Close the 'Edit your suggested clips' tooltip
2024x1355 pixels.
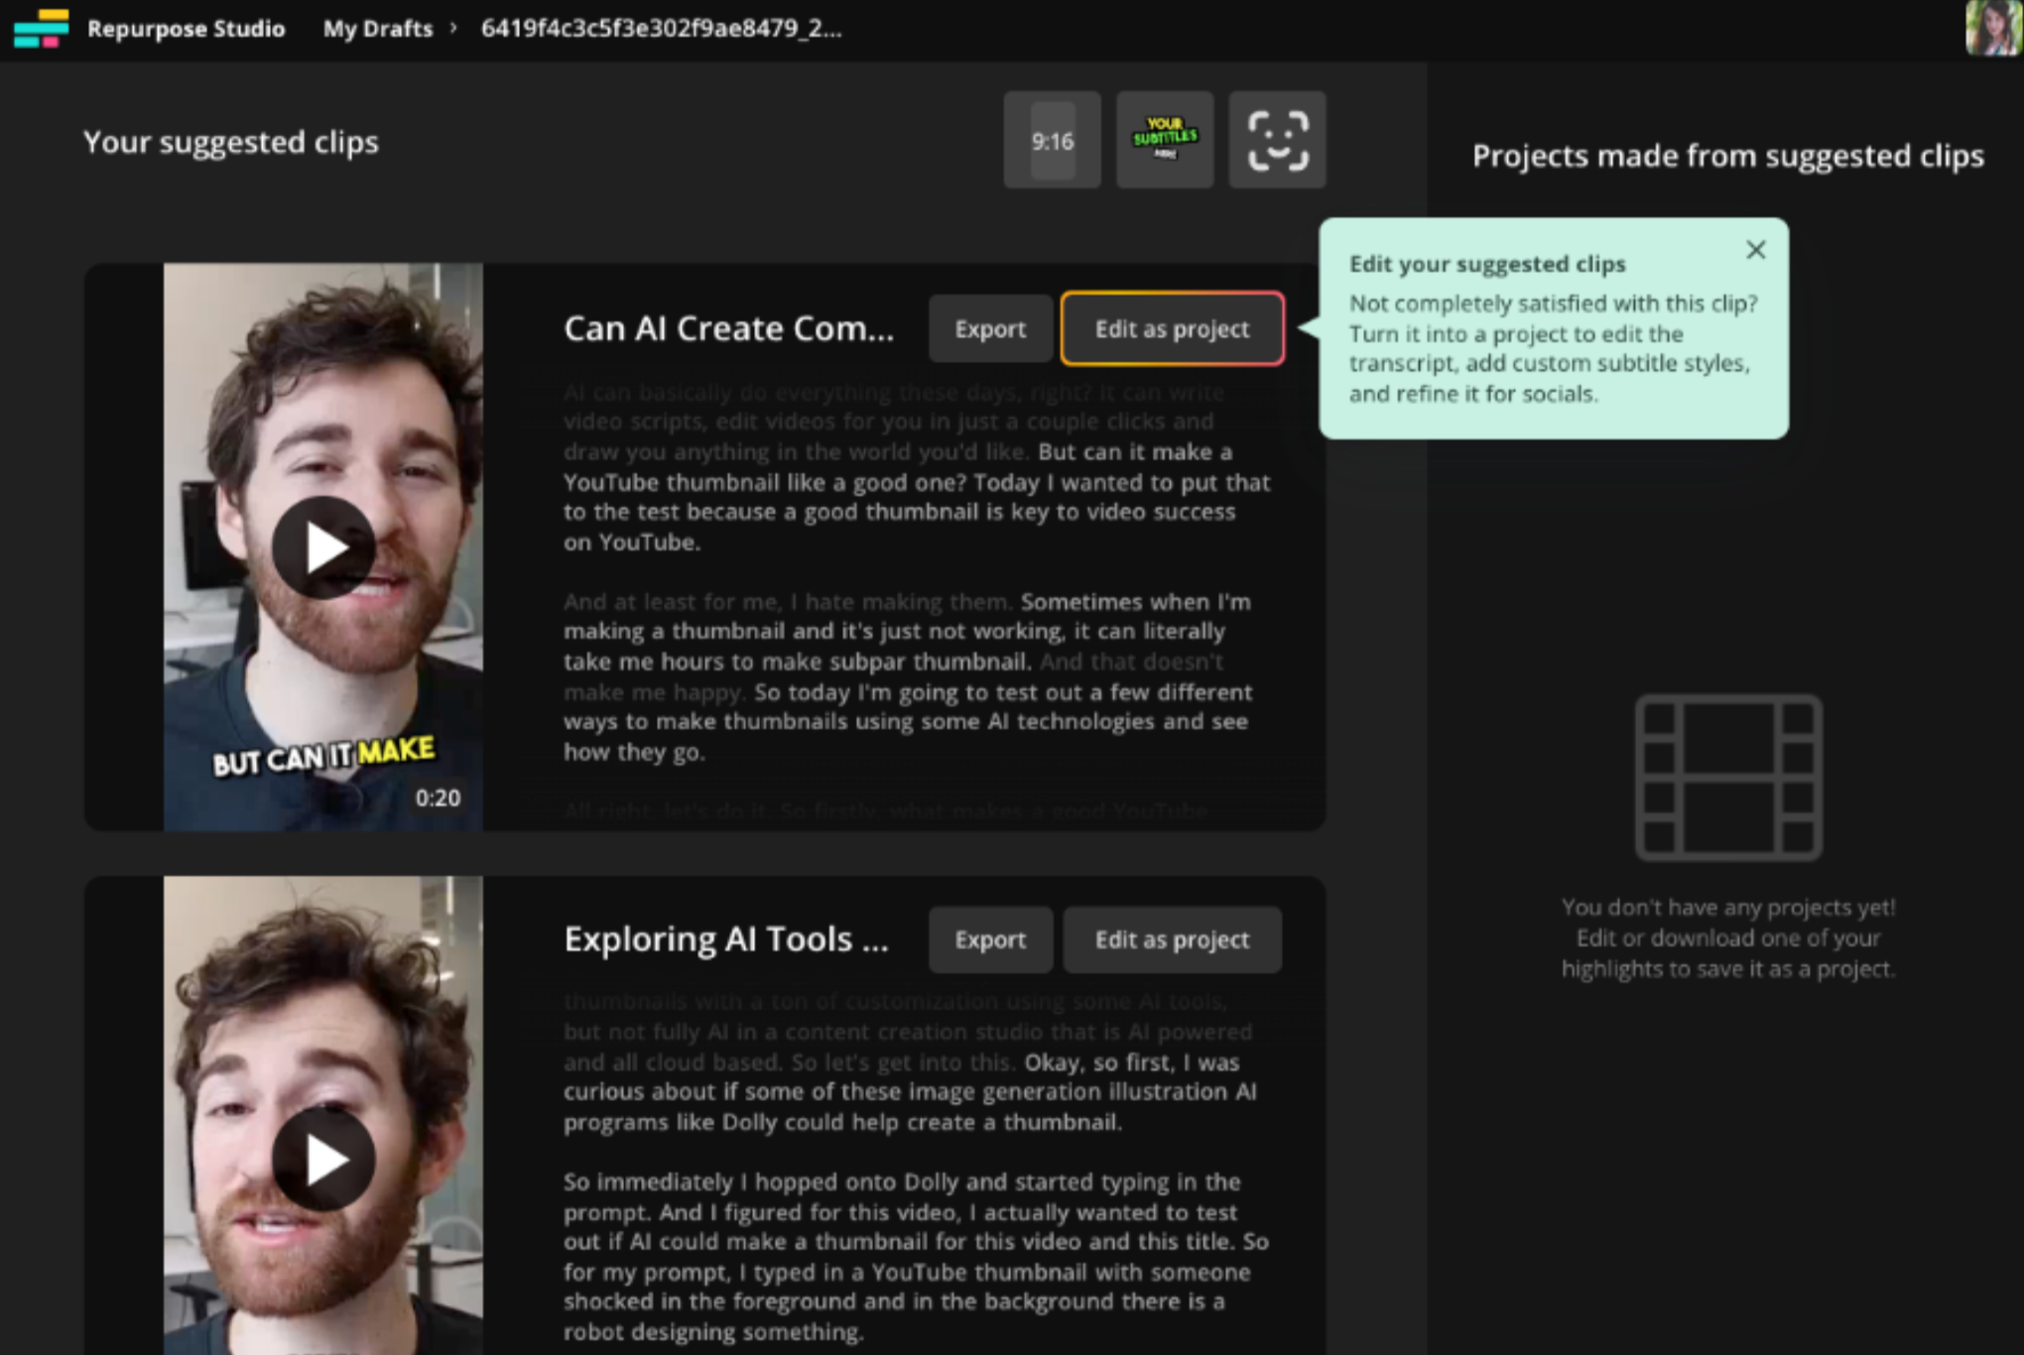click(x=1755, y=250)
